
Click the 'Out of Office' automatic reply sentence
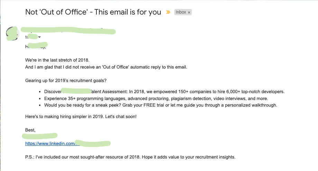106,67
